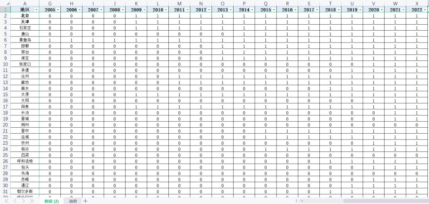Open the 2014 column filter dropdown

pyautogui.click(x=253, y=10)
